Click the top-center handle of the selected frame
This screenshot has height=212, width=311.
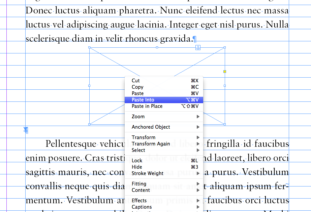tap(157, 47)
